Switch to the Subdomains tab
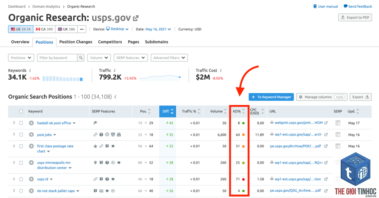The width and height of the screenshot is (379, 198). [156, 42]
